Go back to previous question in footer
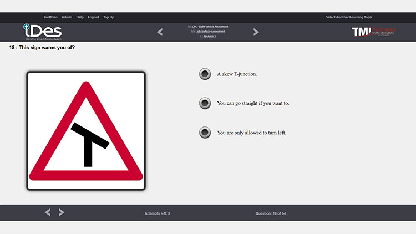The height and width of the screenshot is (234, 416). coord(47,212)
